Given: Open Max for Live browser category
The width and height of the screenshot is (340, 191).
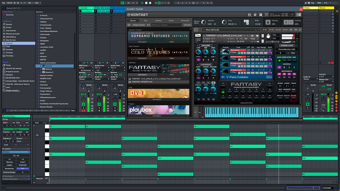Looking at the screenshot, I should coord(11,40).
